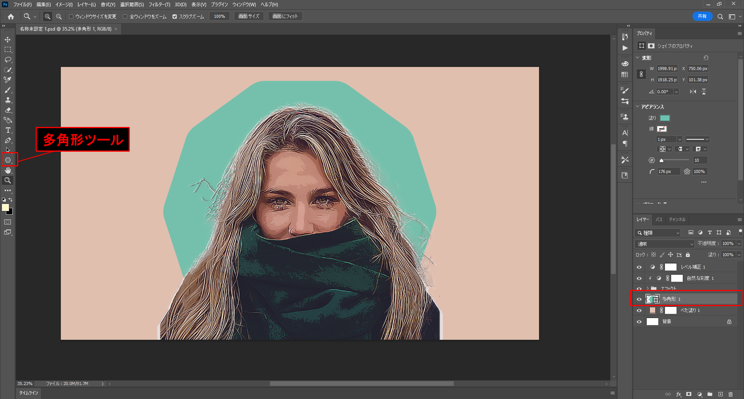Image resolution: width=744 pixels, height=399 pixels.
Task: Expand the エフェクト layer group
Action: tap(648, 288)
